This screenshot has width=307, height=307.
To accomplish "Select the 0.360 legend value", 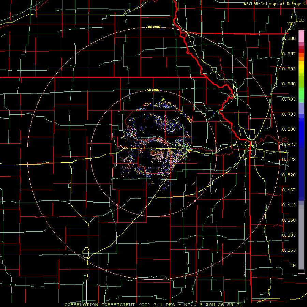I will point(289,220).
